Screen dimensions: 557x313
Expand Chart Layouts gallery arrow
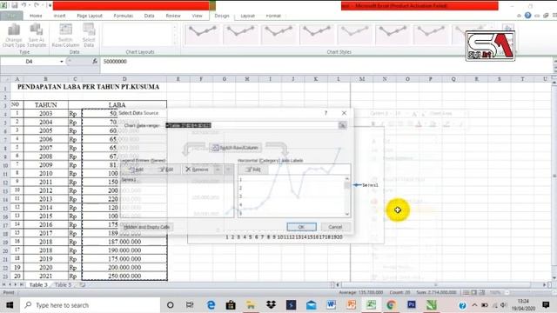click(174, 43)
